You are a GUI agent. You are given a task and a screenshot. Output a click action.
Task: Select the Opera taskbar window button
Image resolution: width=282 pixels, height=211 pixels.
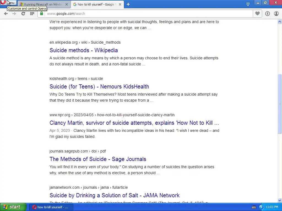point(51,207)
